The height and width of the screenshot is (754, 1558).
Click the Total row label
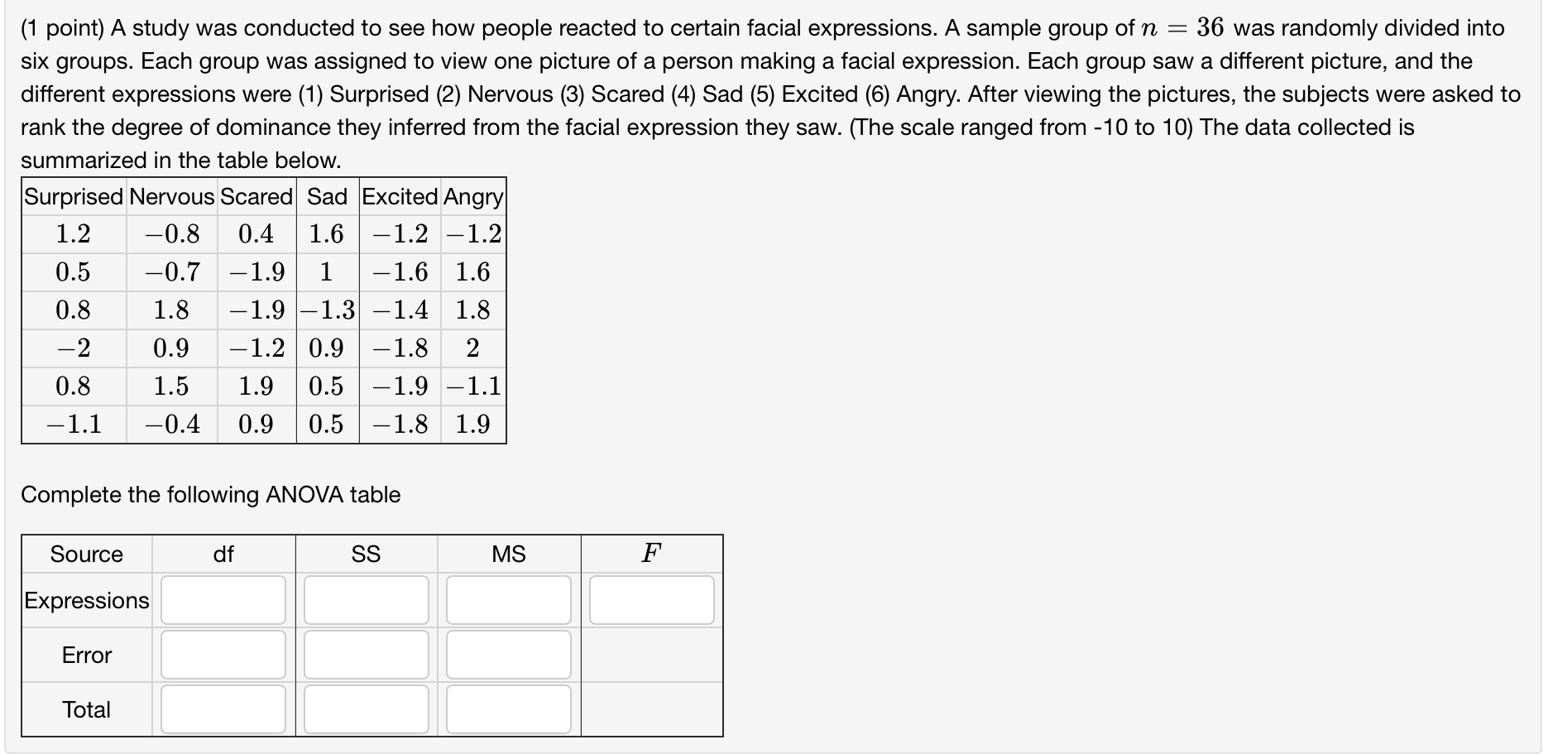85,708
